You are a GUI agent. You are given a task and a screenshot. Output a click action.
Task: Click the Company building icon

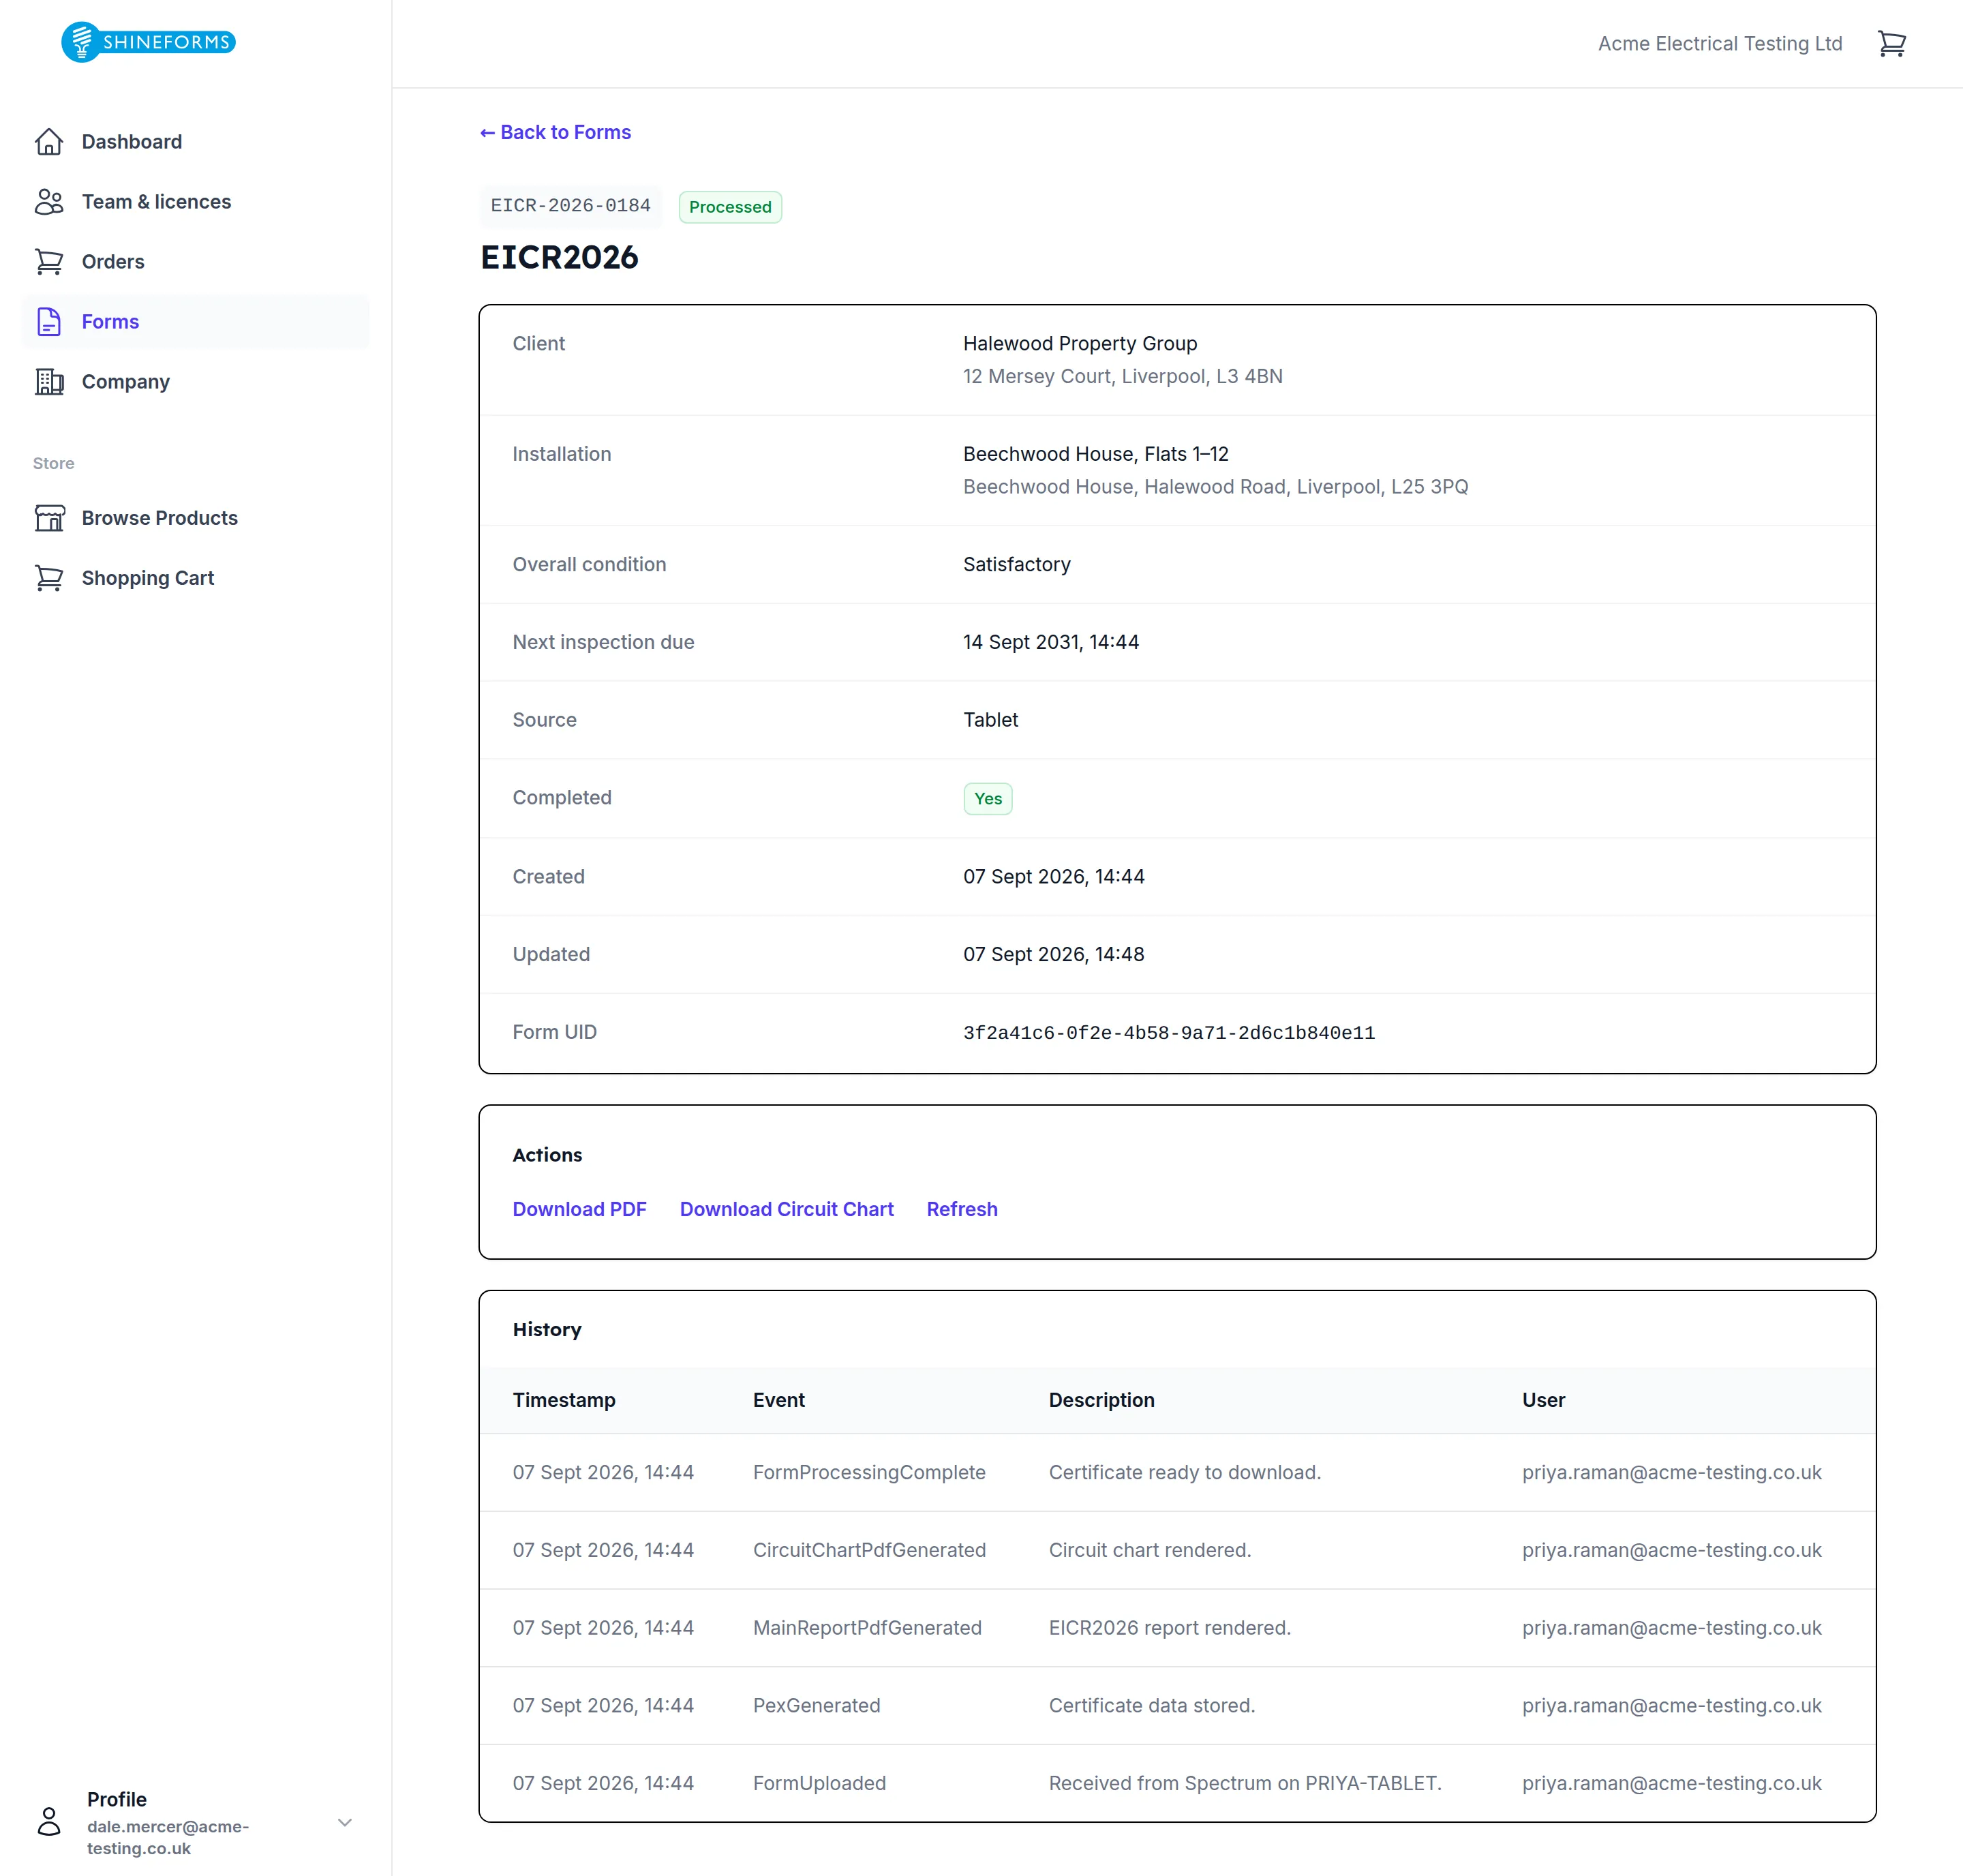(49, 382)
